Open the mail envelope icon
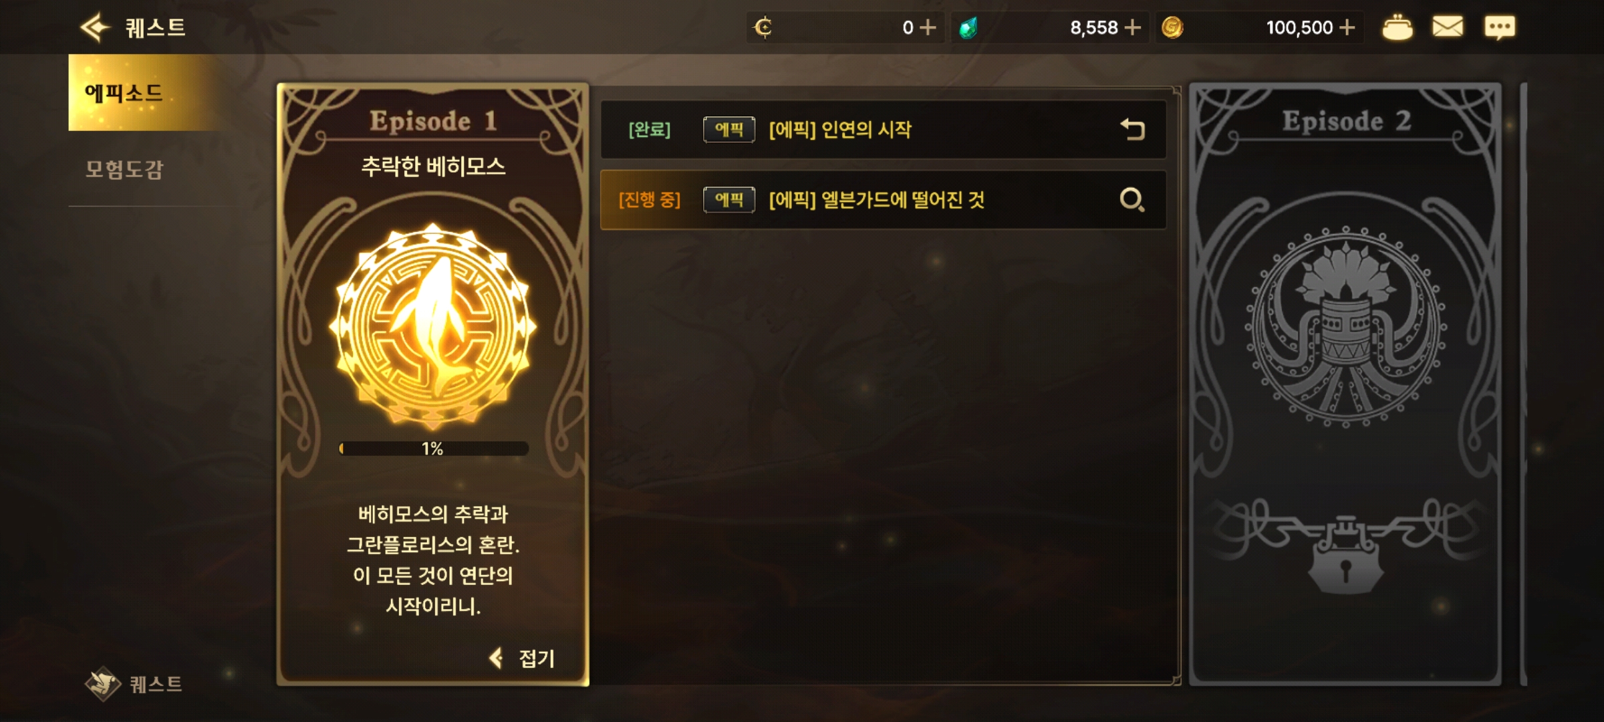This screenshot has width=1604, height=722. [x=1448, y=27]
